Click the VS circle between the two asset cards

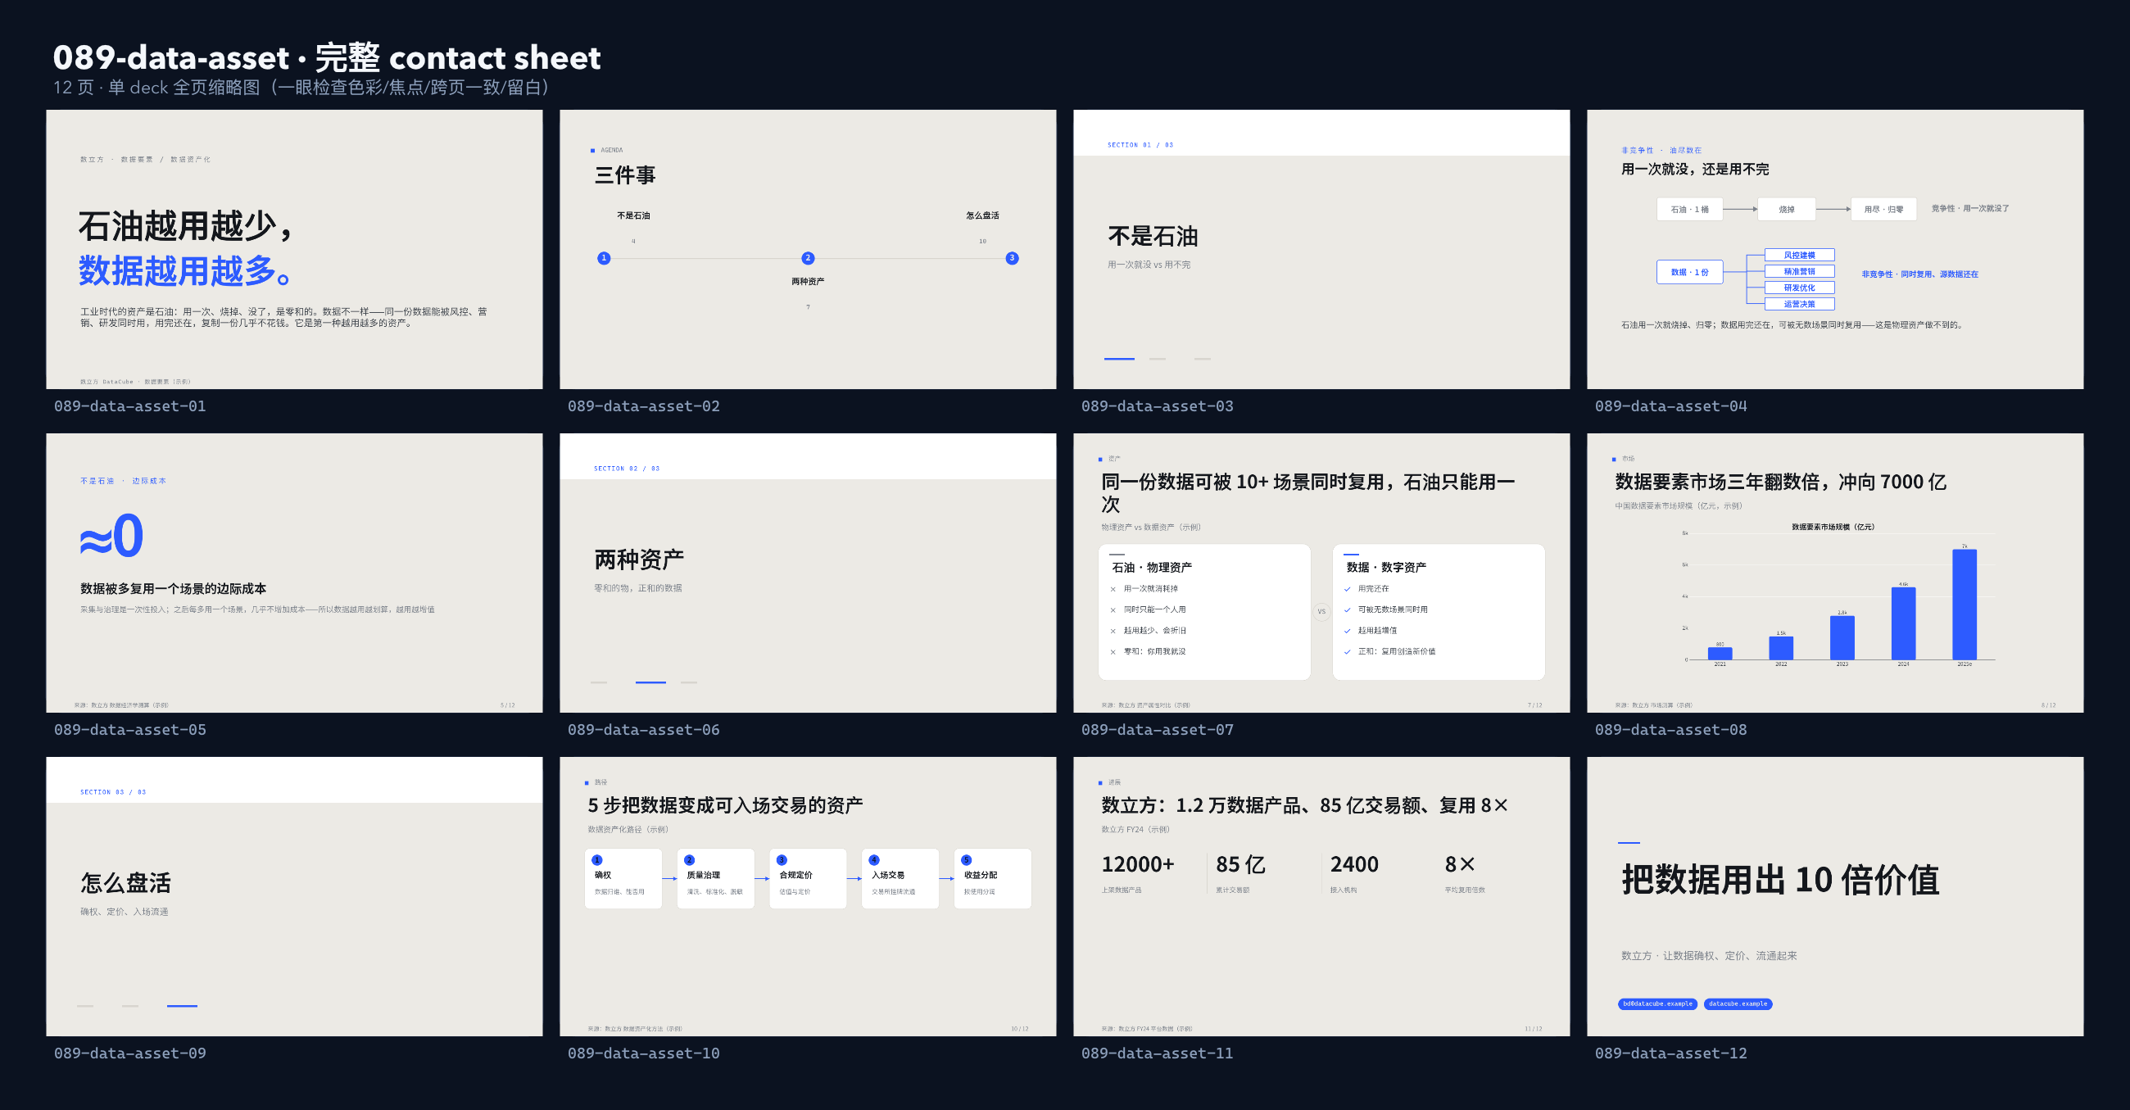tap(1321, 612)
